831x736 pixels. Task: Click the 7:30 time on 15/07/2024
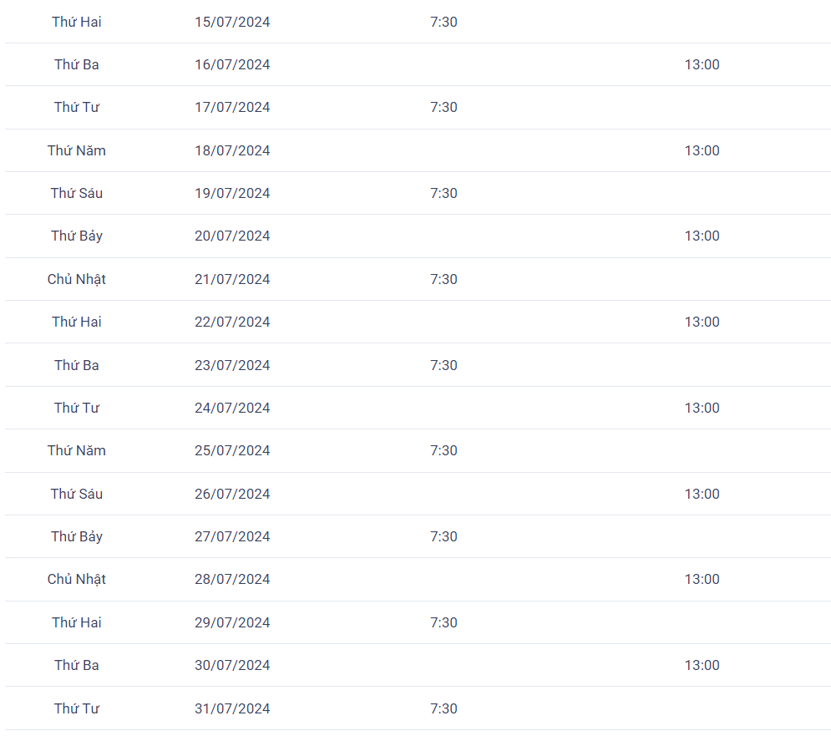point(443,22)
